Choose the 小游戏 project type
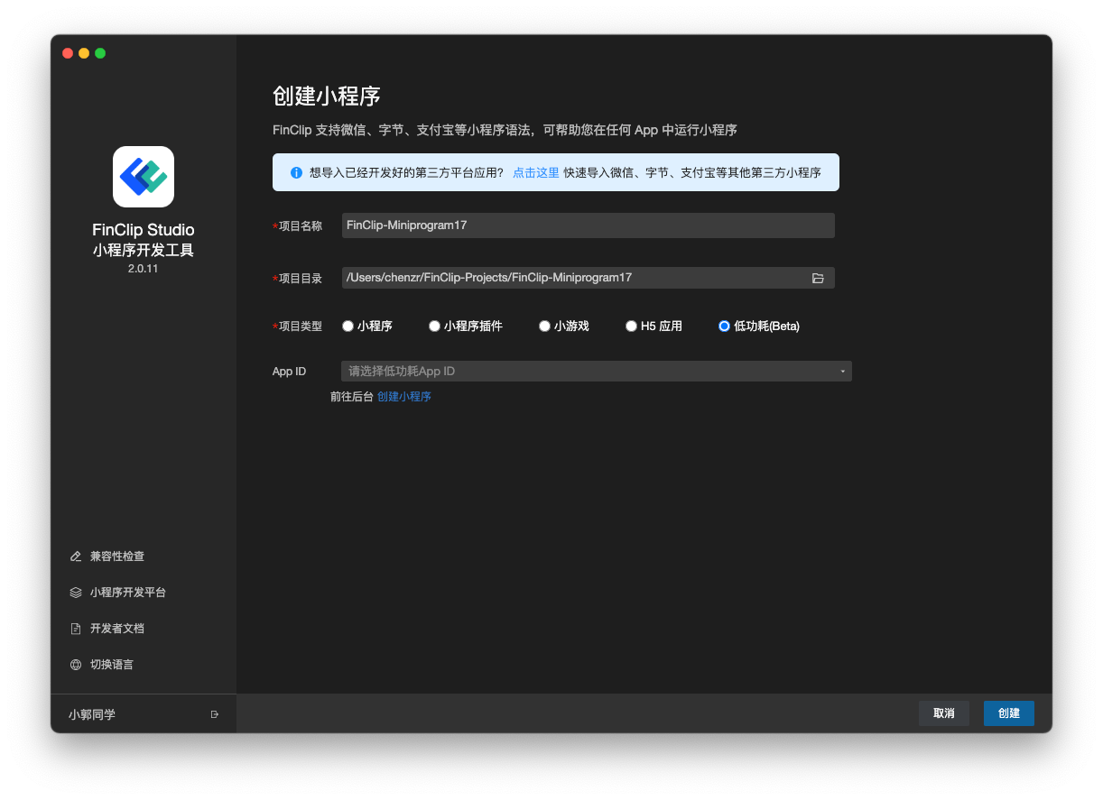 [x=544, y=326]
